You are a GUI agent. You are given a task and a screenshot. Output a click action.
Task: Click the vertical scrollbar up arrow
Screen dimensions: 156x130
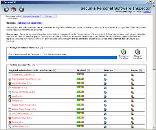tap(154, 5)
